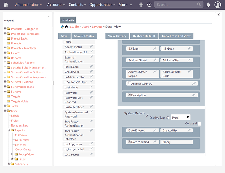Open the user profile avatar menu

[x=217, y=5]
